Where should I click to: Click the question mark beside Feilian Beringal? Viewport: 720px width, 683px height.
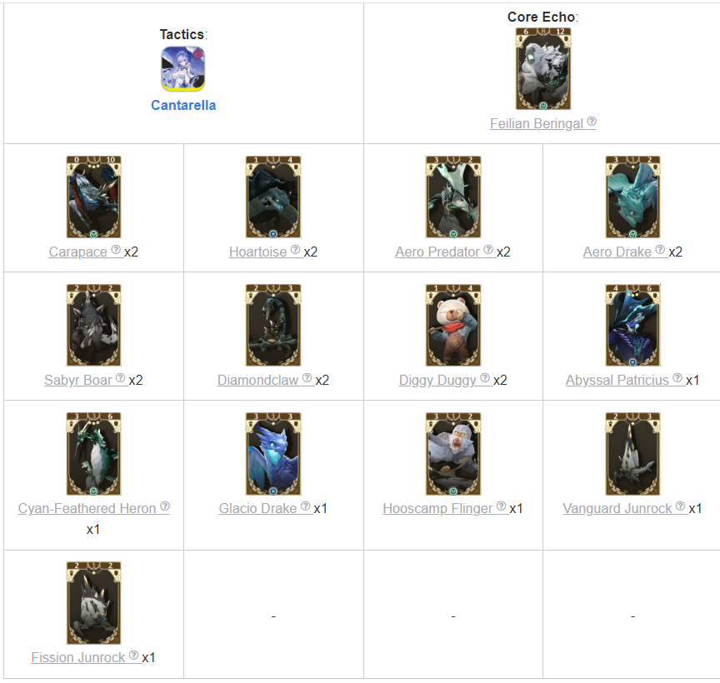pos(592,121)
